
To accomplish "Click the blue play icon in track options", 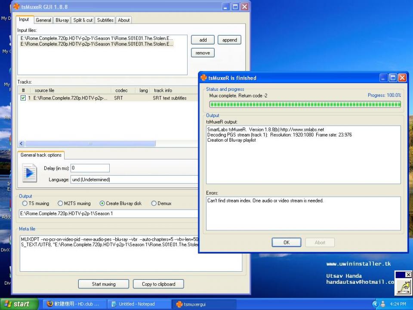I will click(x=30, y=173).
